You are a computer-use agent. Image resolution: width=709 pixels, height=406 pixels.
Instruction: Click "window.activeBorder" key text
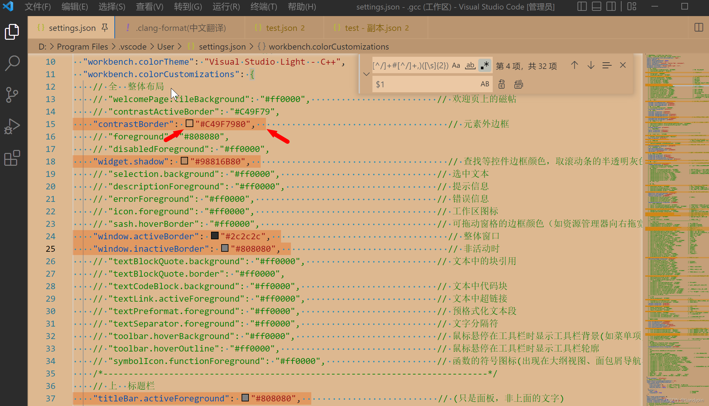point(146,236)
